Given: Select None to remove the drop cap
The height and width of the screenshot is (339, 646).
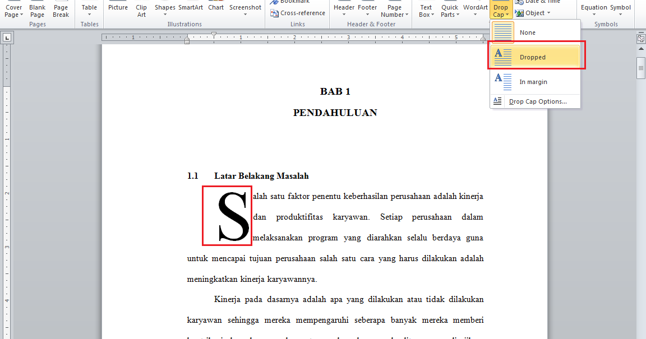Looking at the screenshot, I should tap(527, 32).
